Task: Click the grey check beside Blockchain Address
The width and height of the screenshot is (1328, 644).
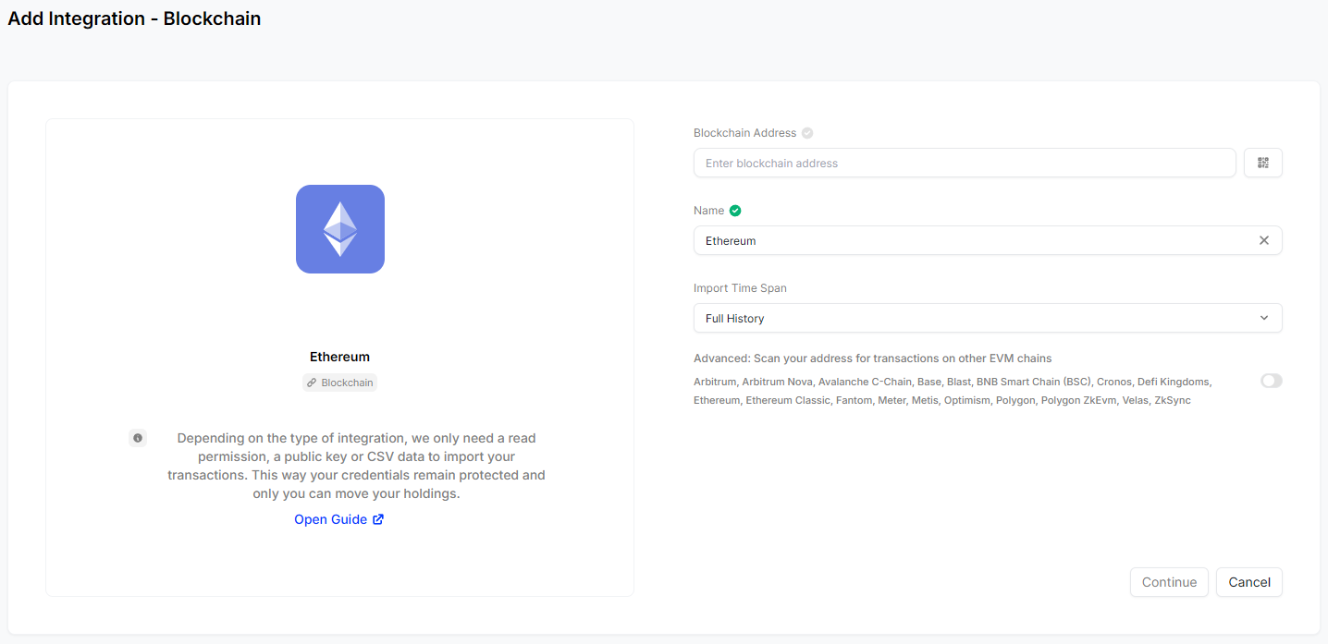Action: (805, 132)
